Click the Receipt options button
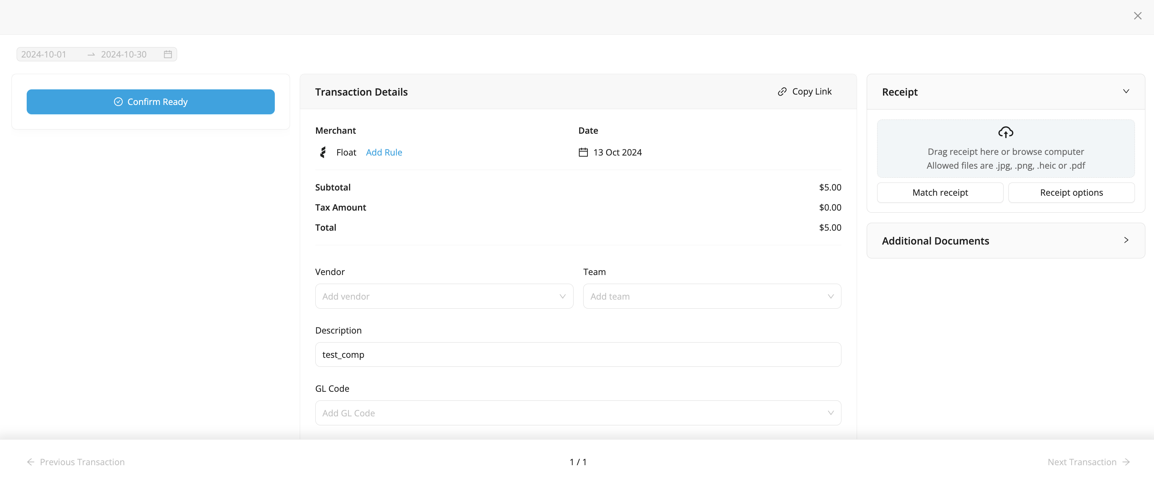1154x478 pixels. (1071, 193)
